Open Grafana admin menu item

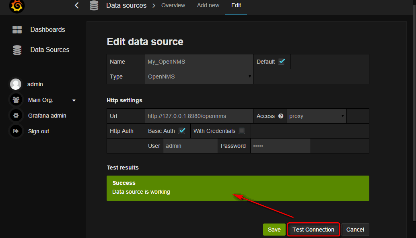(47, 116)
